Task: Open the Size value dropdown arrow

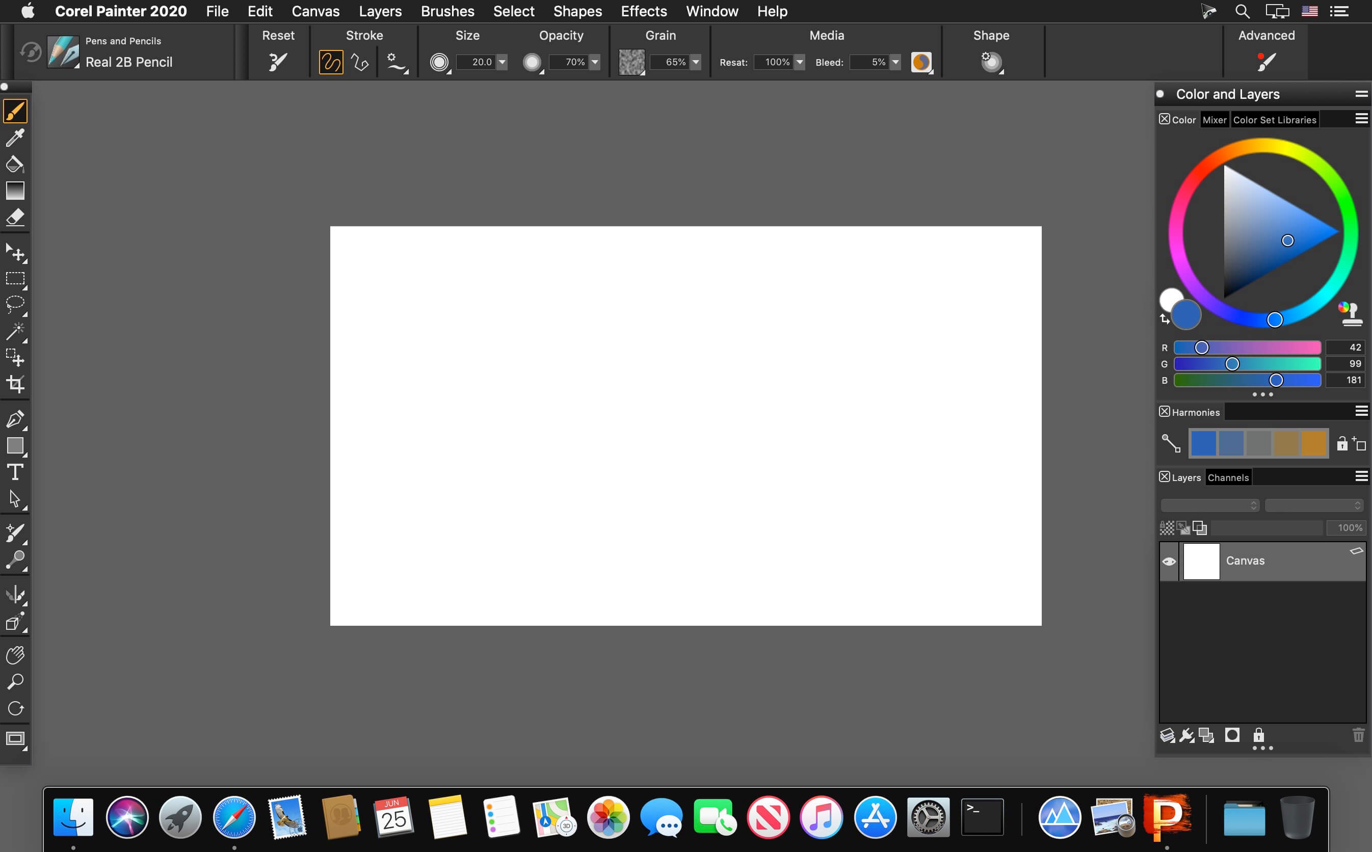Action: click(502, 62)
